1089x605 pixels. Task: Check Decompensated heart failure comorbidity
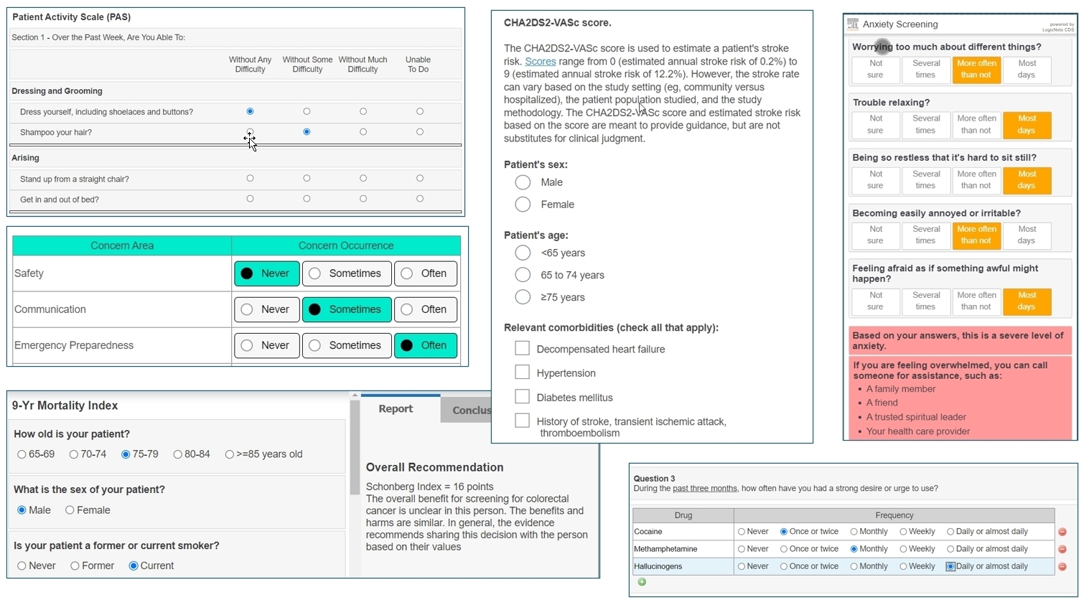click(x=522, y=348)
